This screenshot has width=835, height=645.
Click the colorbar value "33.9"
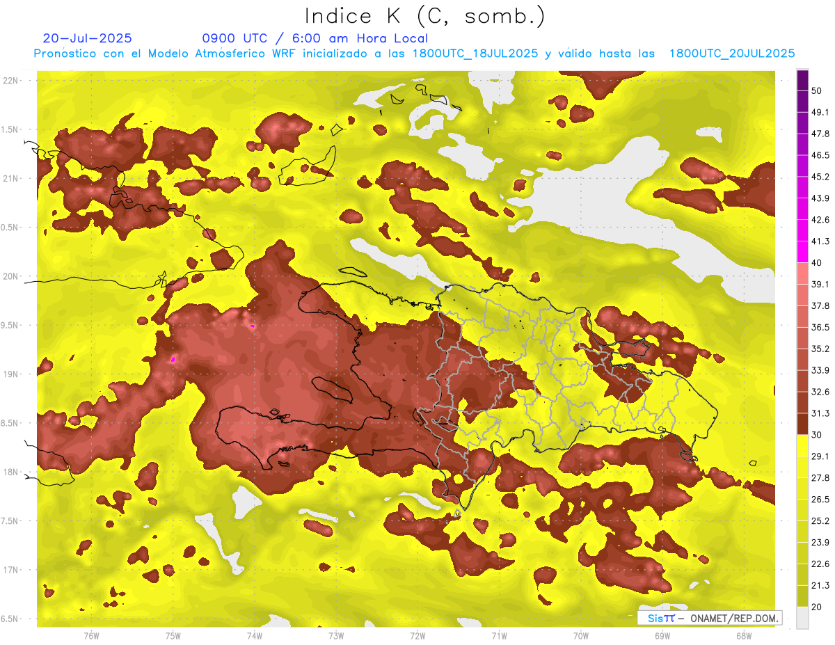[820, 370]
